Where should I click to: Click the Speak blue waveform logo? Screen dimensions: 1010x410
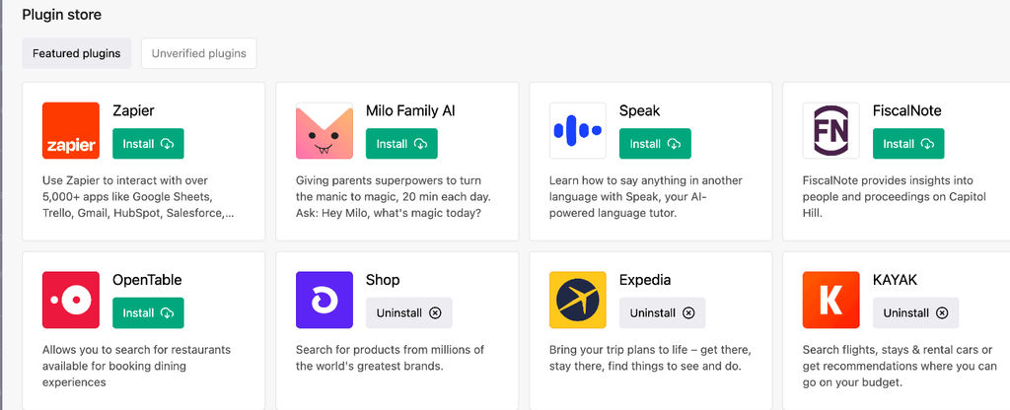point(578,131)
